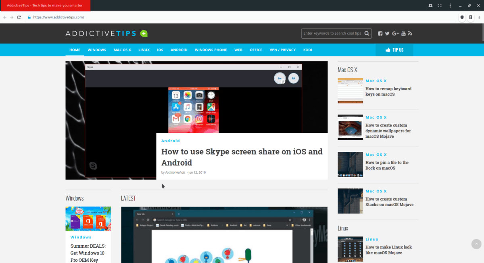
Task: Open the Skype screen share article headline
Action: point(242,157)
